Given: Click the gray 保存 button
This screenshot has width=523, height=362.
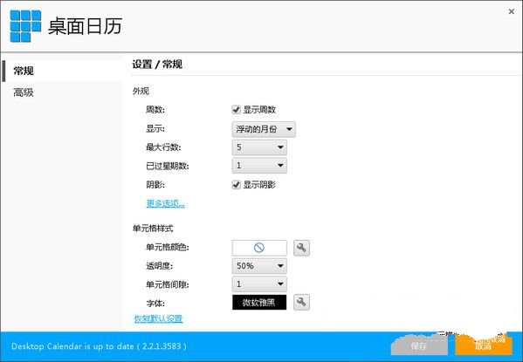Looking at the screenshot, I should tap(419, 345).
